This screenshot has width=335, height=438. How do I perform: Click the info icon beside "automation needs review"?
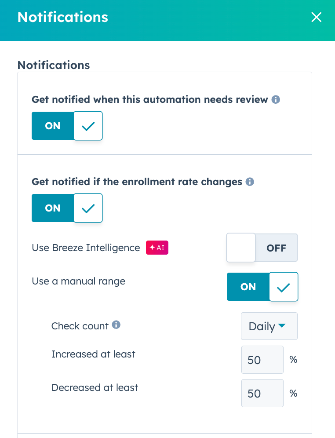pyautogui.click(x=276, y=99)
